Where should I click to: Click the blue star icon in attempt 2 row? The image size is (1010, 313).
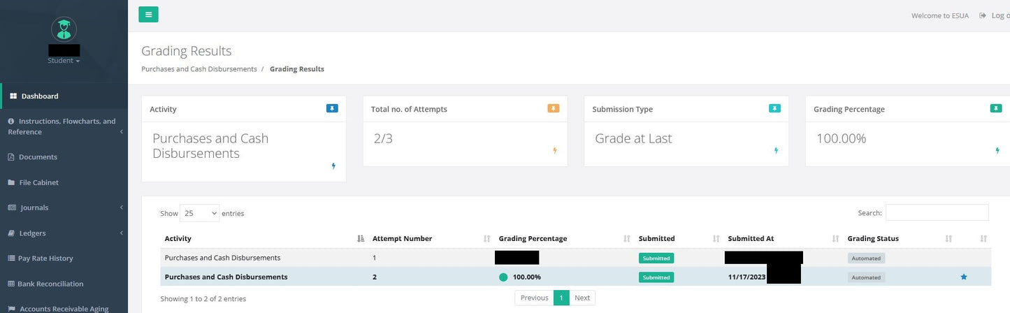pyautogui.click(x=964, y=277)
